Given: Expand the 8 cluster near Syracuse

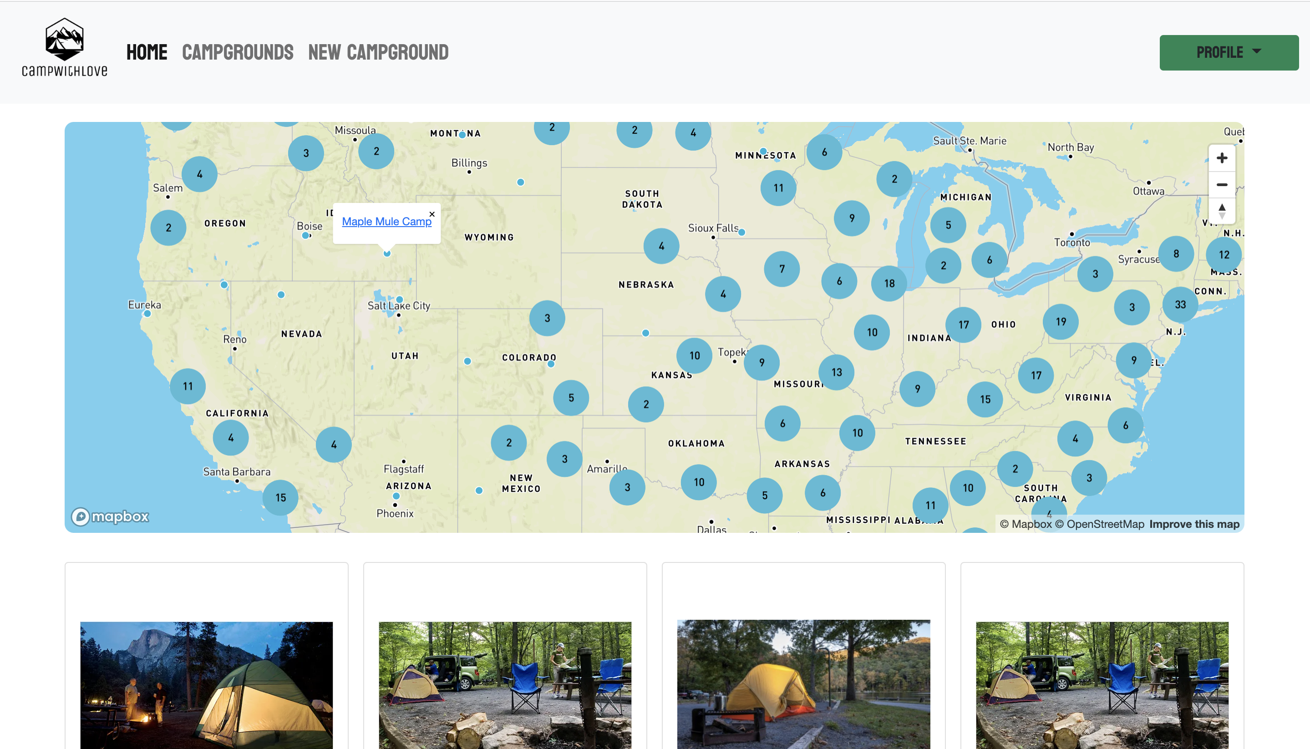Looking at the screenshot, I should [x=1176, y=253].
